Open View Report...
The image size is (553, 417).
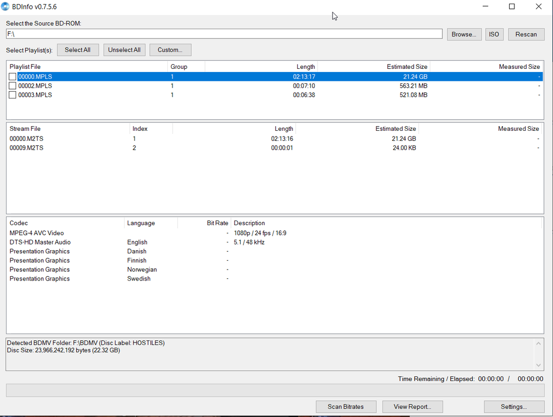[412, 407]
